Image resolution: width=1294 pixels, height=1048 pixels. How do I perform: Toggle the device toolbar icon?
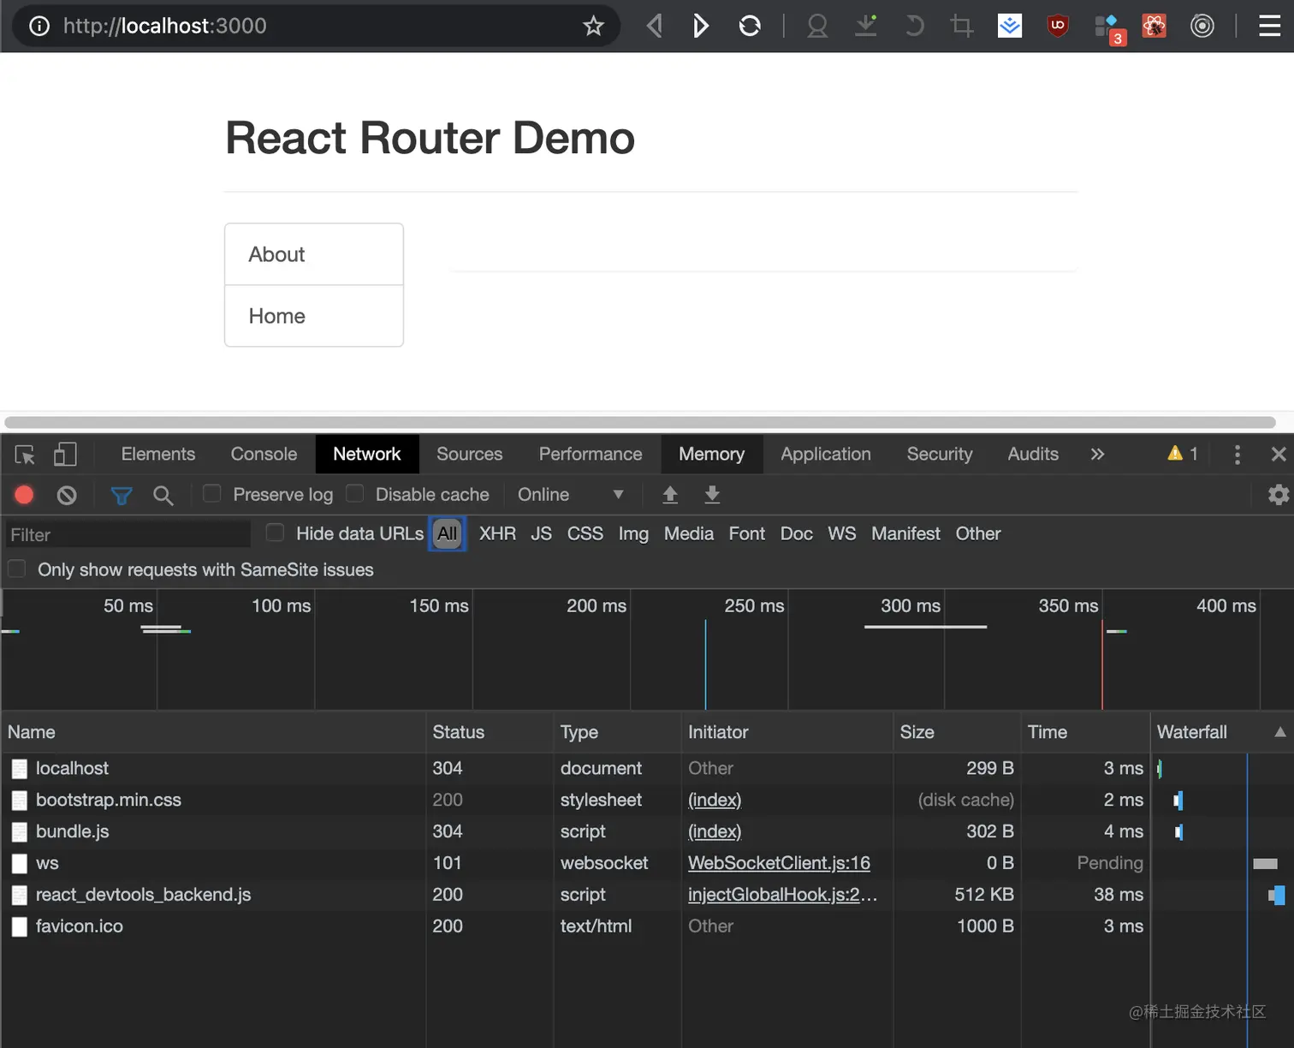click(65, 454)
